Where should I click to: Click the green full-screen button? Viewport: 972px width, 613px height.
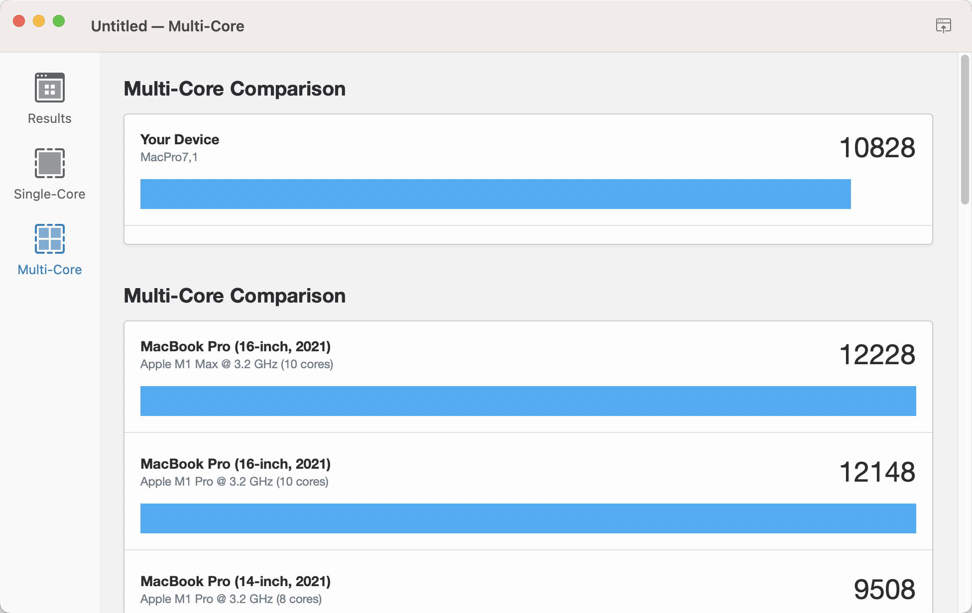(59, 21)
